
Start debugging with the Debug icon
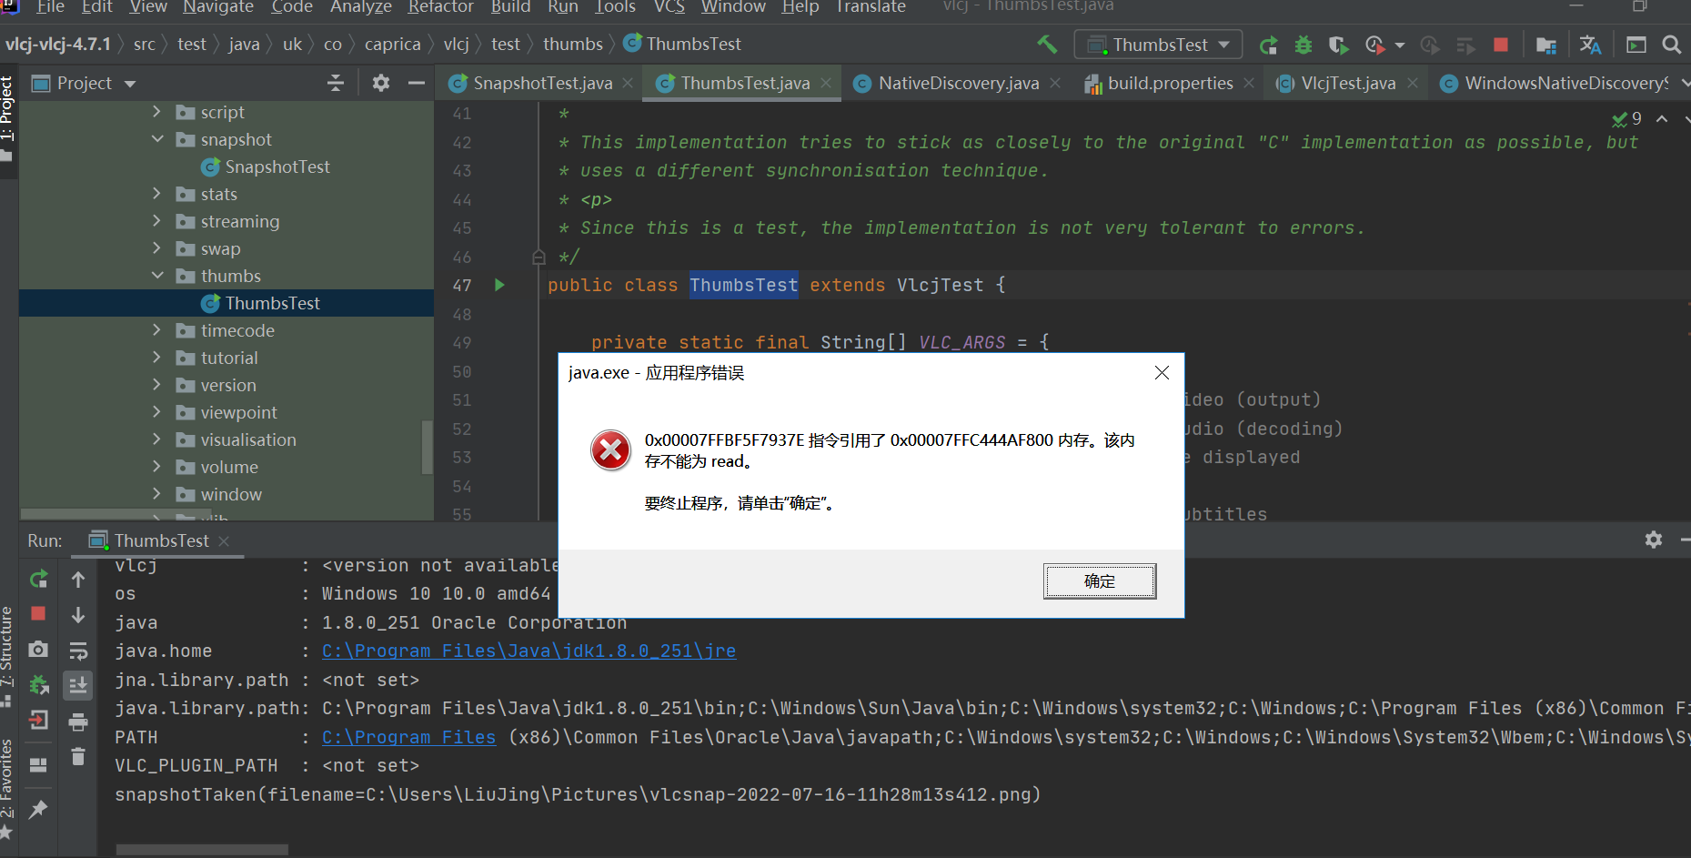point(1303,43)
